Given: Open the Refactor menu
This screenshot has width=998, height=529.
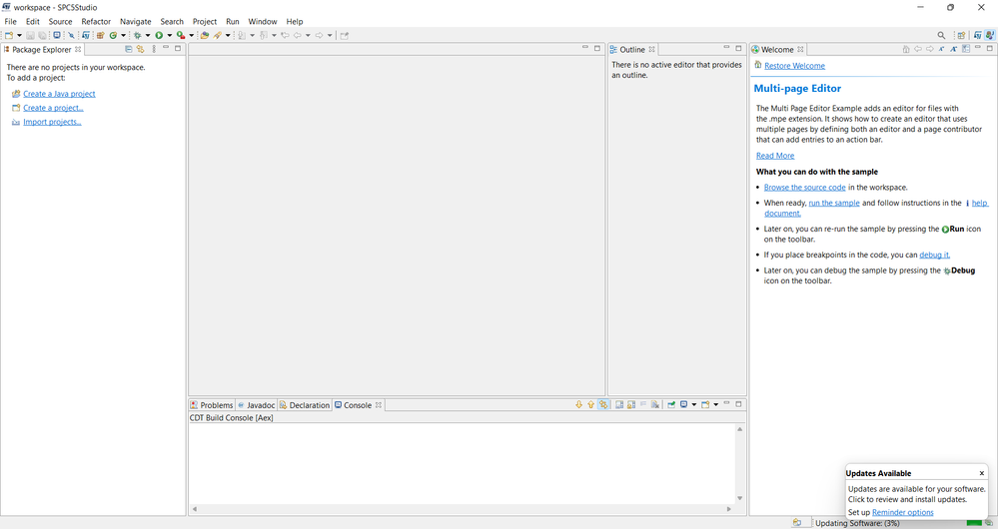Looking at the screenshot, I should point(96,22).
